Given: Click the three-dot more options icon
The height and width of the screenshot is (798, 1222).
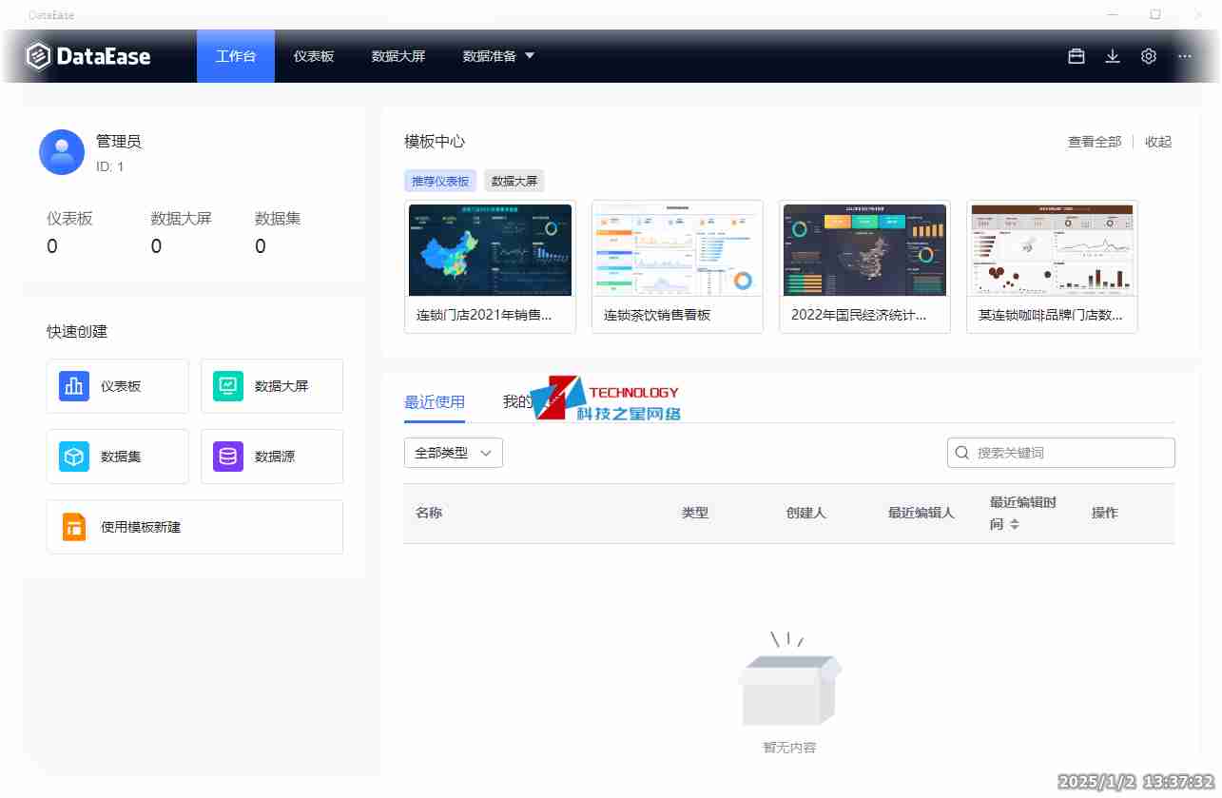Looking at the screenshot, I should (x=1184, y=56).
